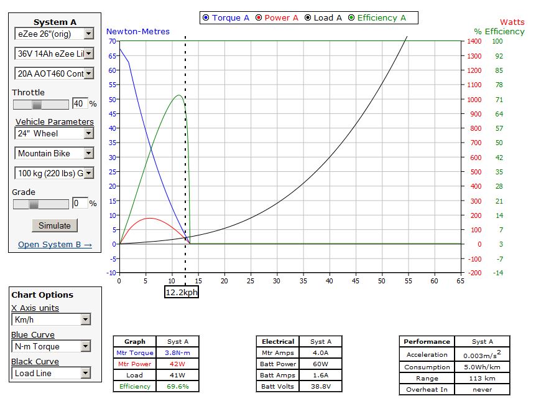Click the Mtr Torque value 3.8N-m

tap(177, 352)
